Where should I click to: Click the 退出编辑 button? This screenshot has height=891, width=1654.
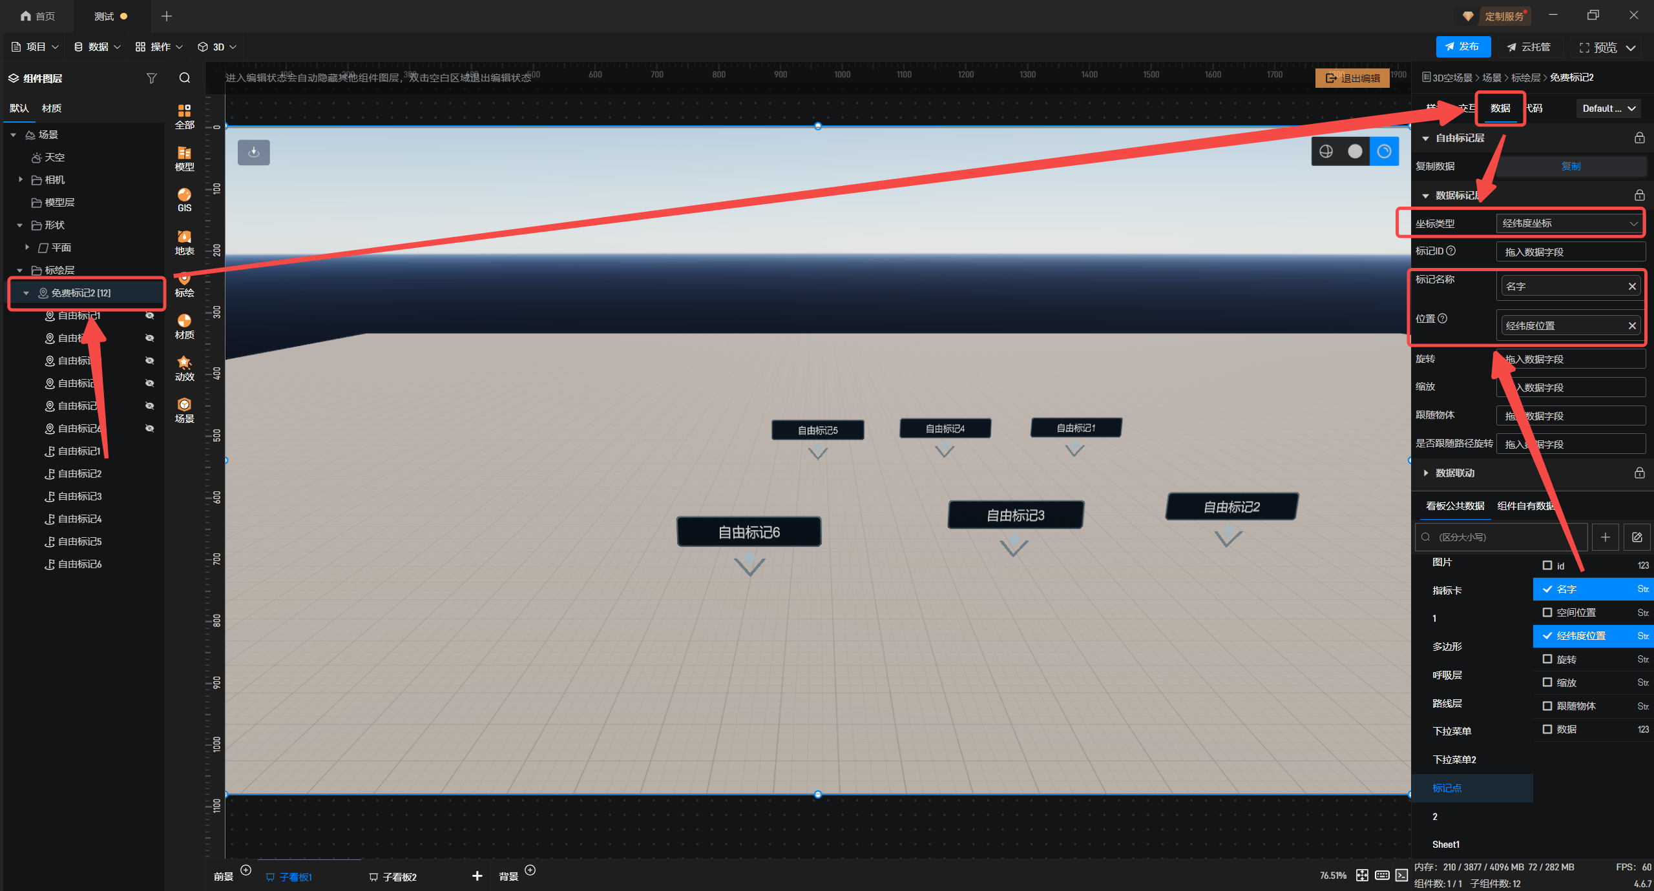click(1352, 78)
